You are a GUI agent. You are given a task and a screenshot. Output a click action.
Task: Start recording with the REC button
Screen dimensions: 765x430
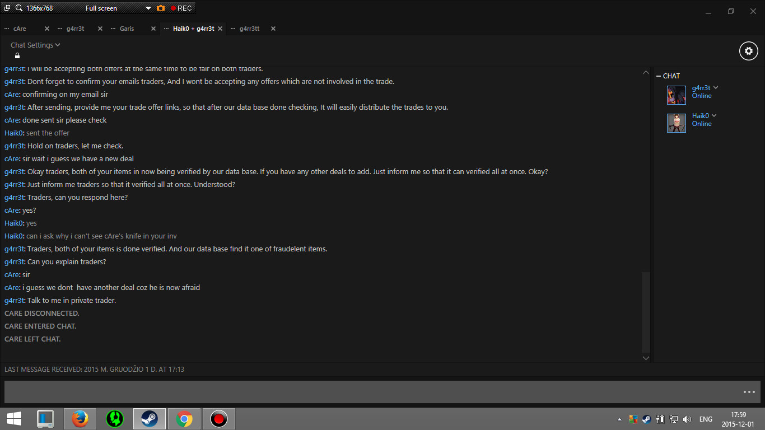click(181, 8)
